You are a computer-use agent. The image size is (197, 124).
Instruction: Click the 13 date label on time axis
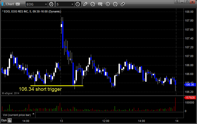pyautogui.click(x=61, y=121)
